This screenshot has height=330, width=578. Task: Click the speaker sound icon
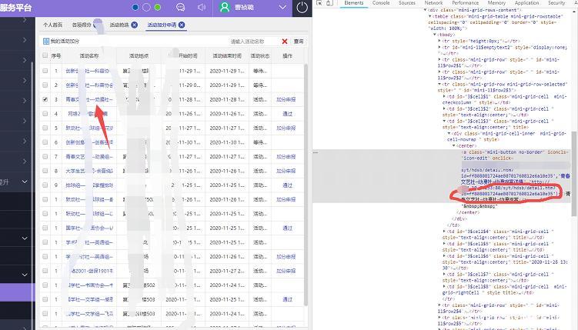202,7
